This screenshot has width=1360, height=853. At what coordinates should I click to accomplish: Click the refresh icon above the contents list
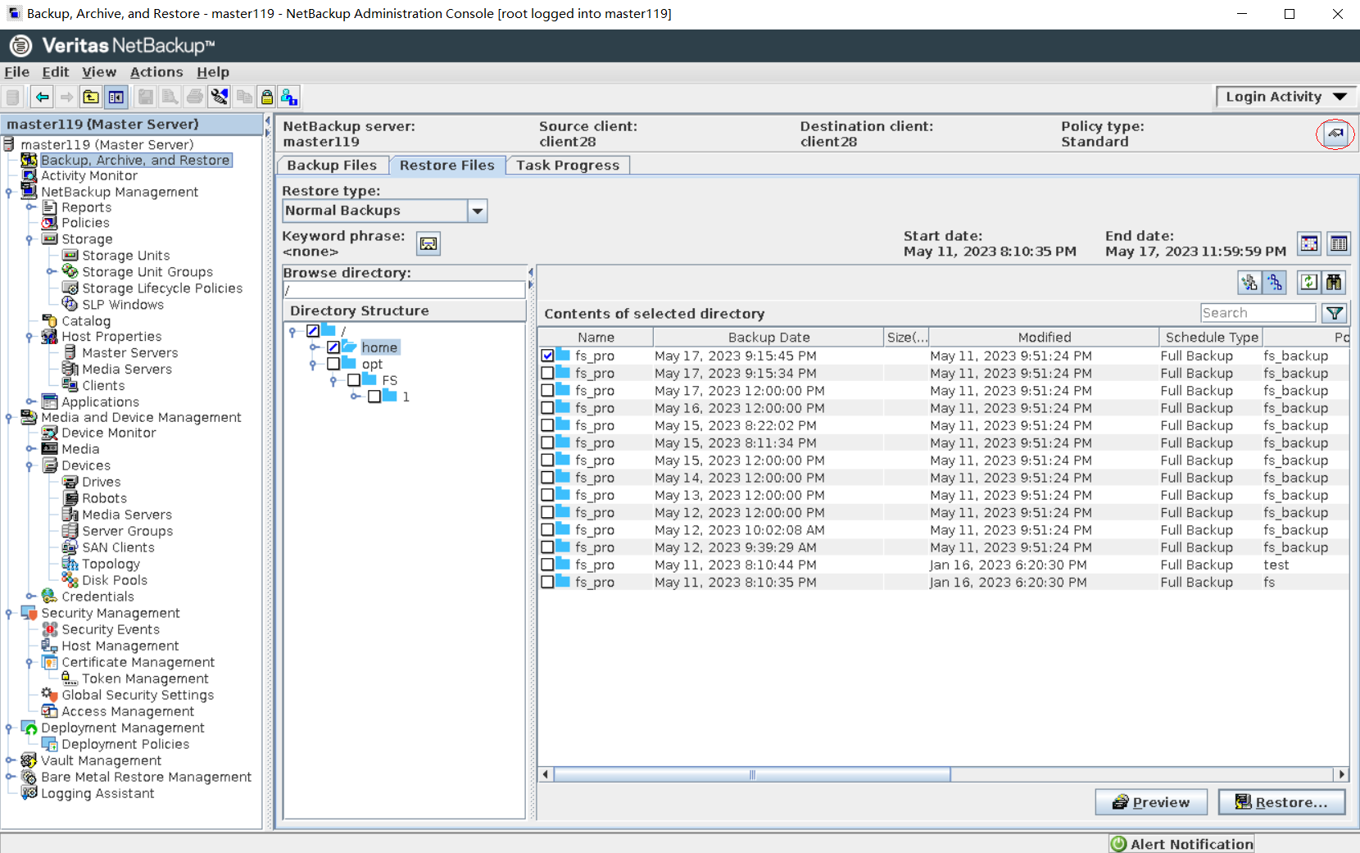coord(1308,283)
